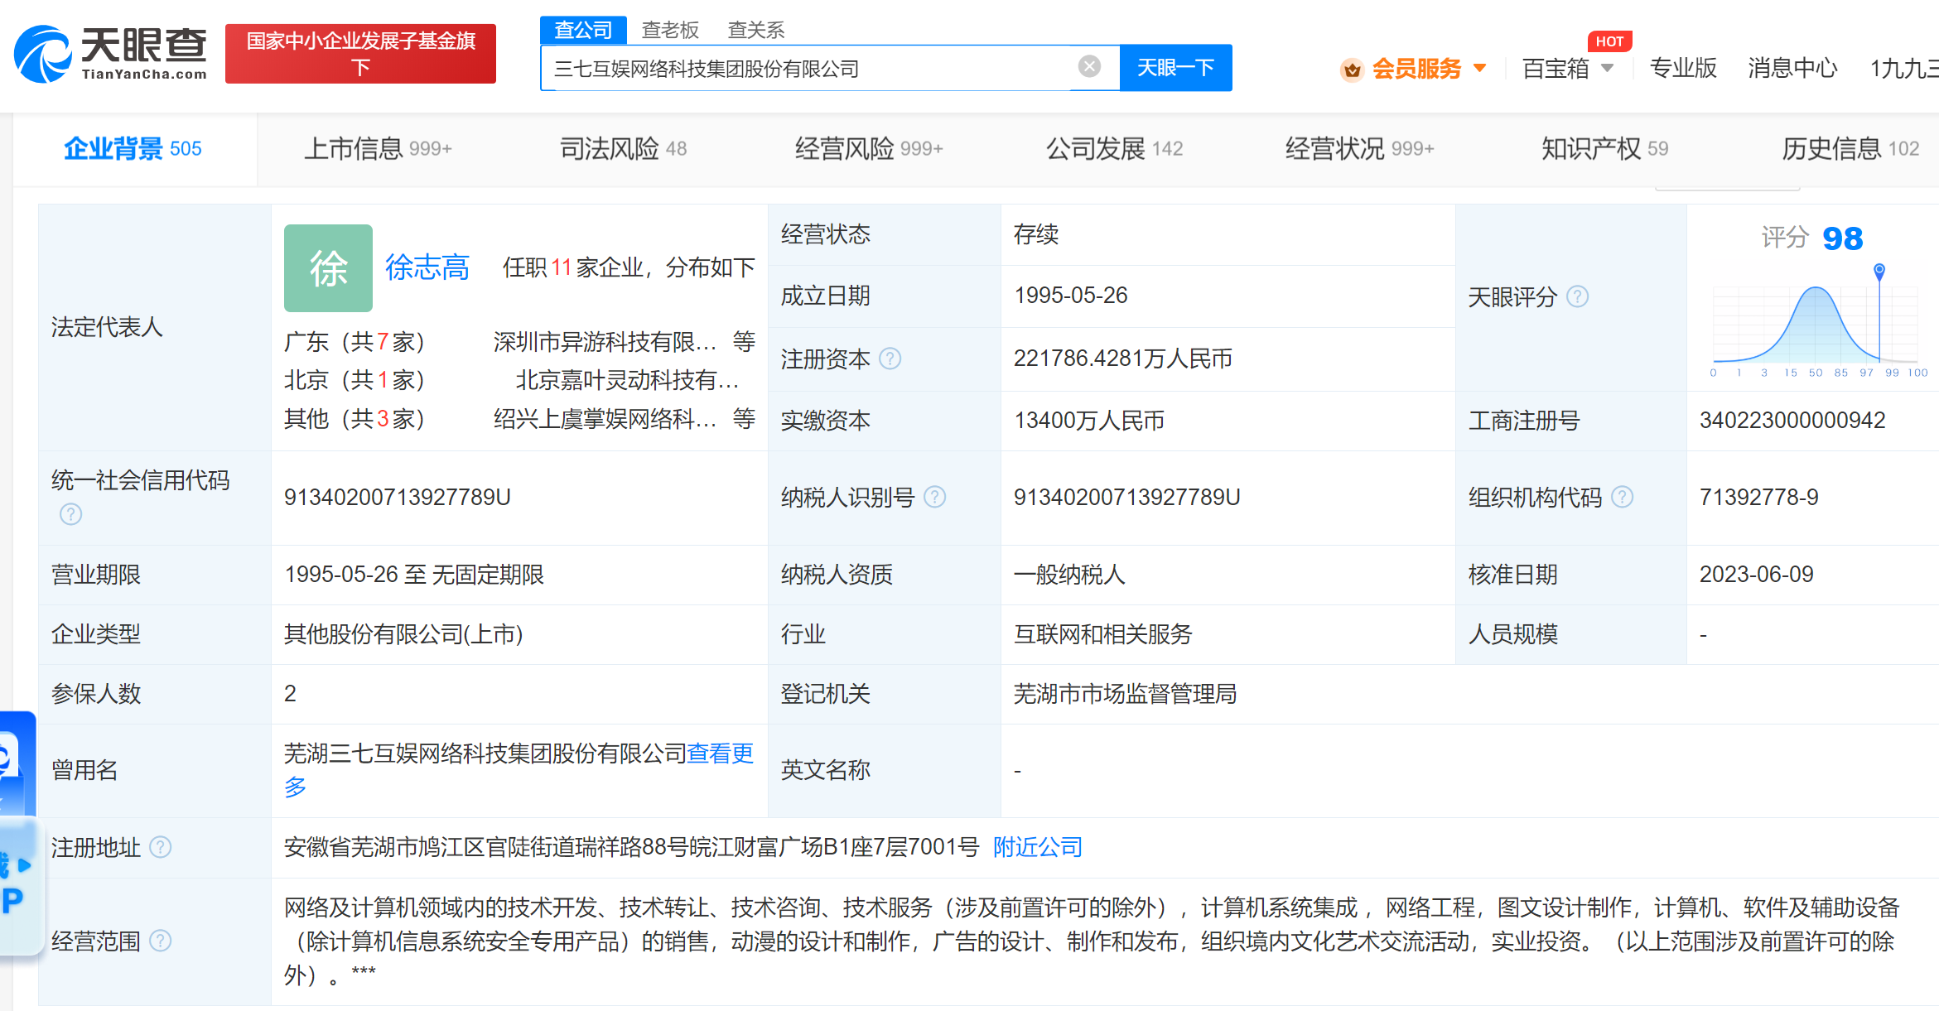Click 其他（共3家）region row

[519, 419]
